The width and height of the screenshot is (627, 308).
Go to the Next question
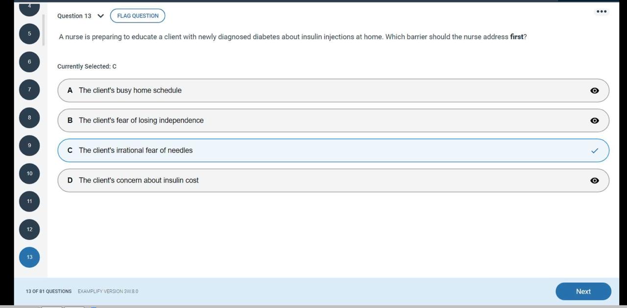(x=583, y=291)
